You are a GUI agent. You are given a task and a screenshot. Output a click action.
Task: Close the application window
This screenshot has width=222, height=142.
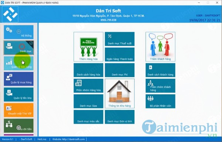pyautogui.click(x=217, y=3)
